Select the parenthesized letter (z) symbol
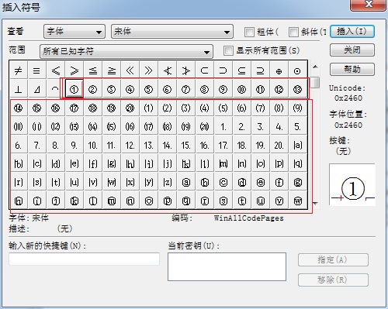388x309 pixels. pyautogui.click(x=167, y=182)
